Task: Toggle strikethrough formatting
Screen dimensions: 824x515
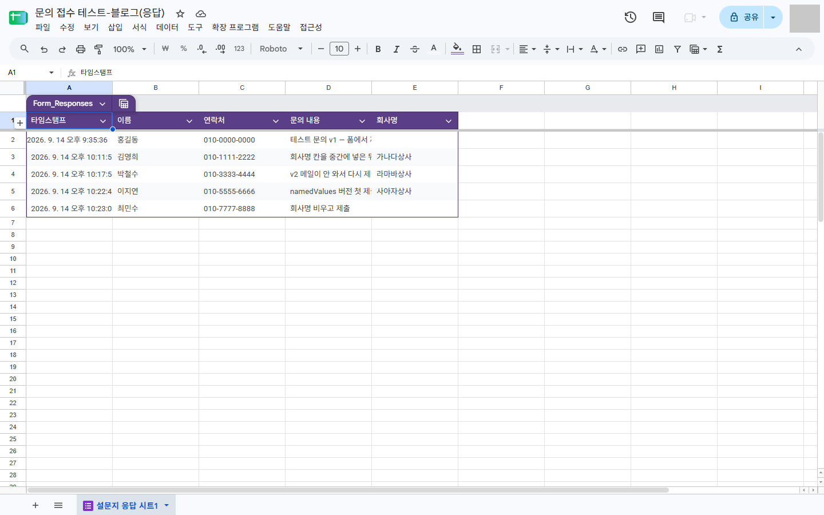Action: click(415, 49)
